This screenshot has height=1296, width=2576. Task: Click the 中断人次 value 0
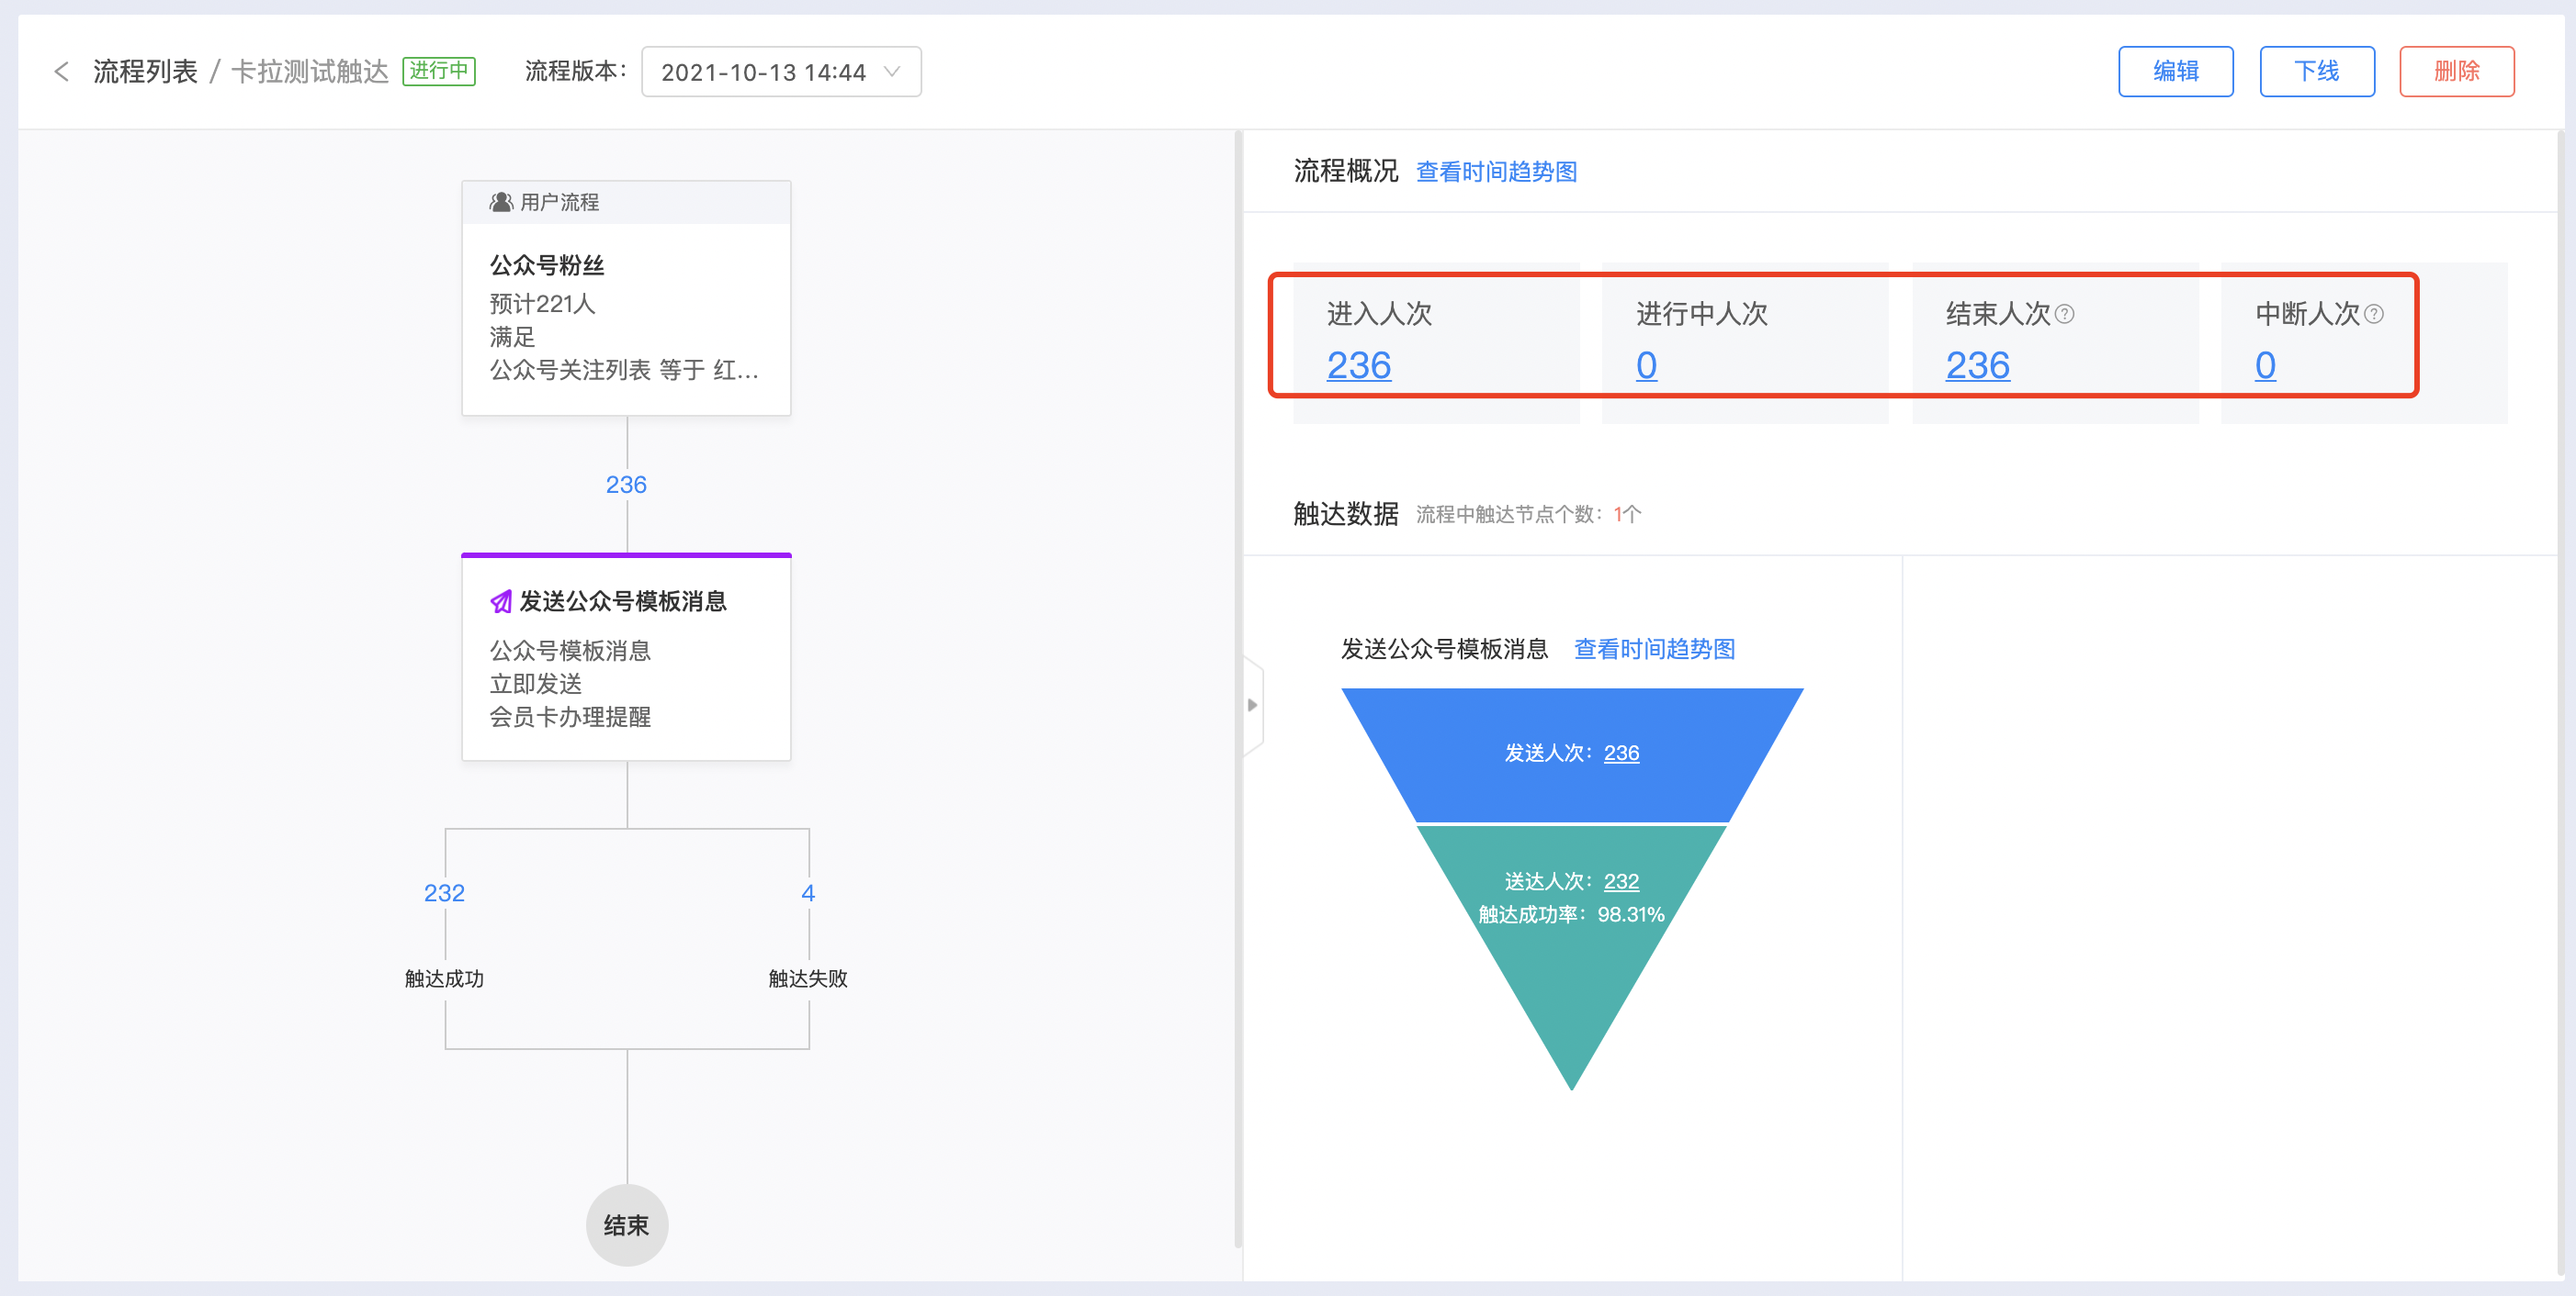click(x=2265, y=365)
